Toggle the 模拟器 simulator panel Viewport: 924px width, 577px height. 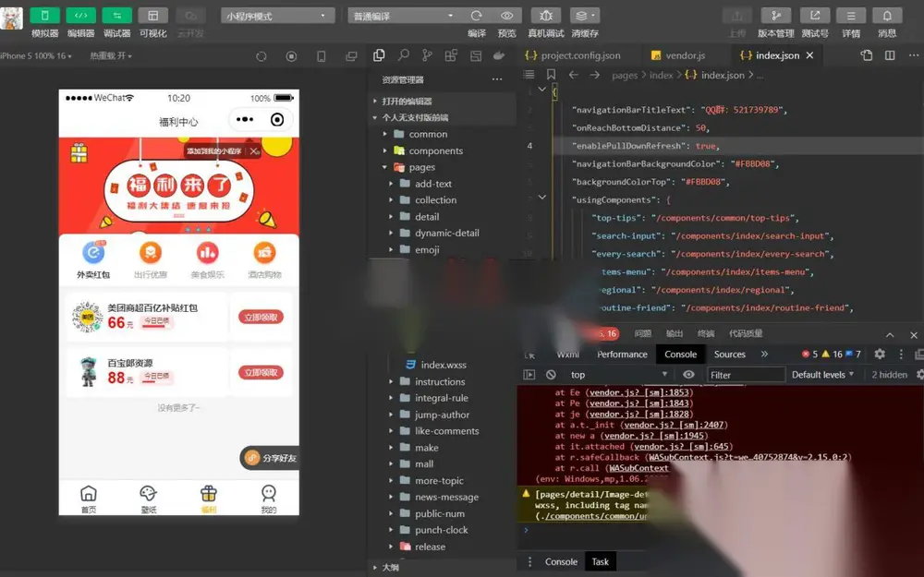pos(44,16)
